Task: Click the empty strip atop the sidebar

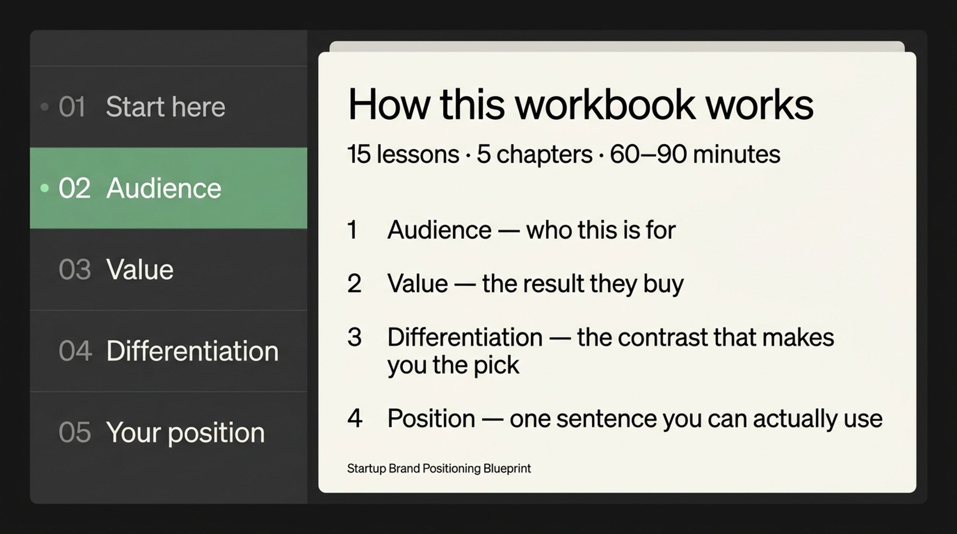Action: click(169, 48)
